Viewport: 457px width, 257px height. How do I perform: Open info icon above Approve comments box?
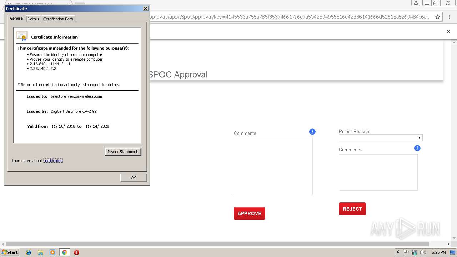click(x=312, y=132)
